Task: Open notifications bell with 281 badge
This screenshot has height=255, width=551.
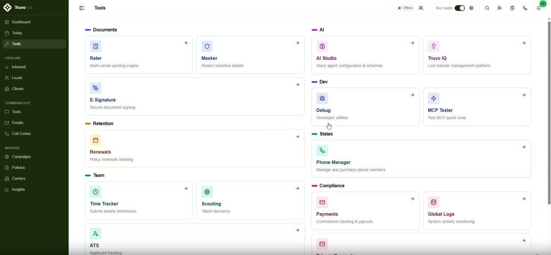Action: (539, 8)
